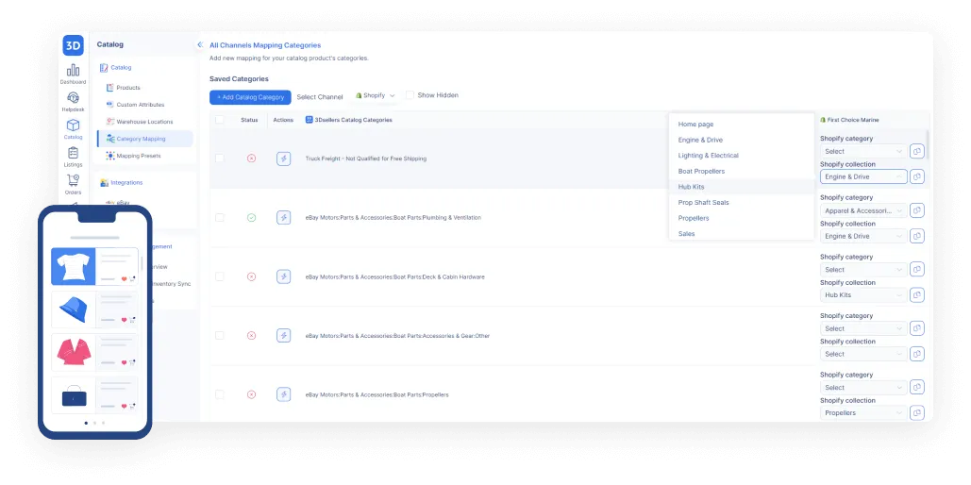Select the Boat Parts:Propellers row checkbox
The height and width of the screenshot is (485, 971).
coord(220,394)
